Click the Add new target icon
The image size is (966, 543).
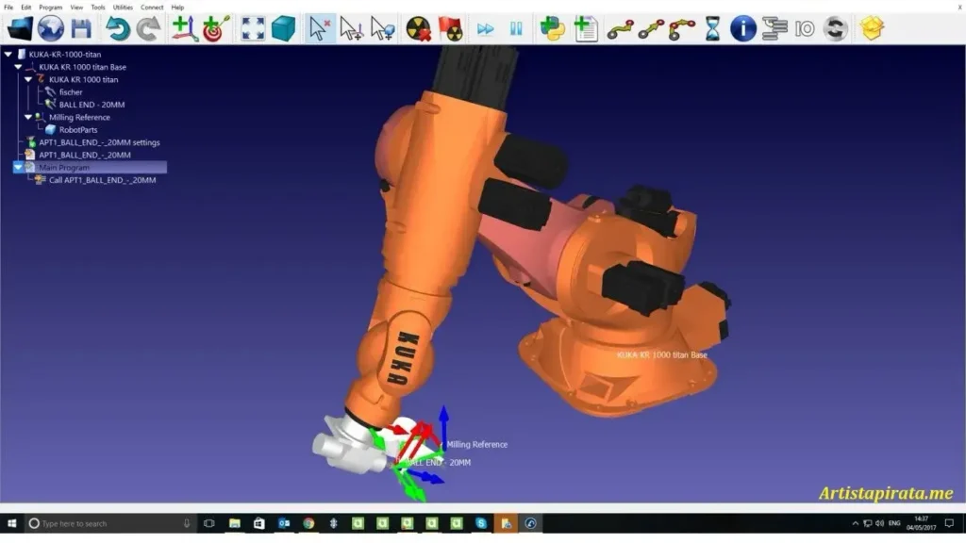(x=216, y=28)
